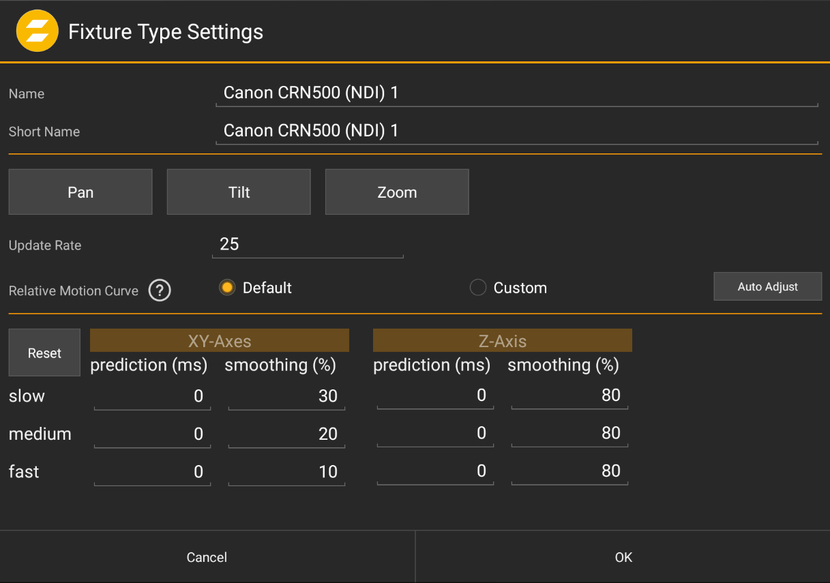Click the Zactrack logo icon
The image size is (830, 583).
(37, 31)
